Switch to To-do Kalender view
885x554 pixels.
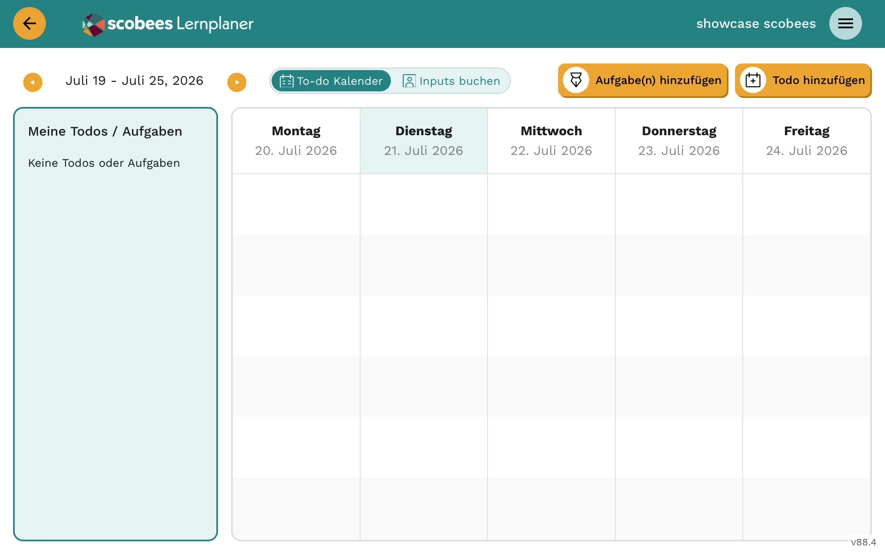(331, 81)
